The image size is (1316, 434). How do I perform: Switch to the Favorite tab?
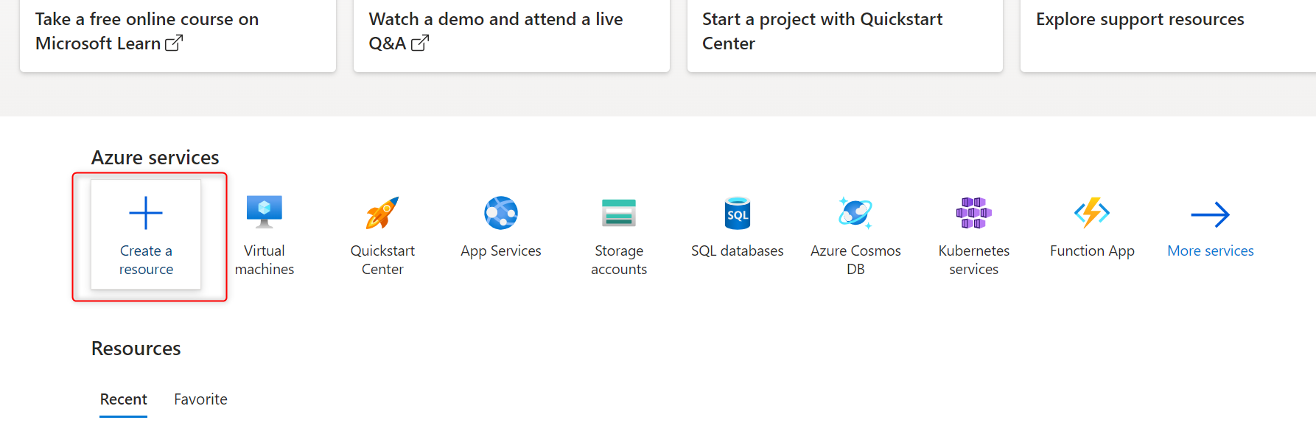(x=200, y=399)
